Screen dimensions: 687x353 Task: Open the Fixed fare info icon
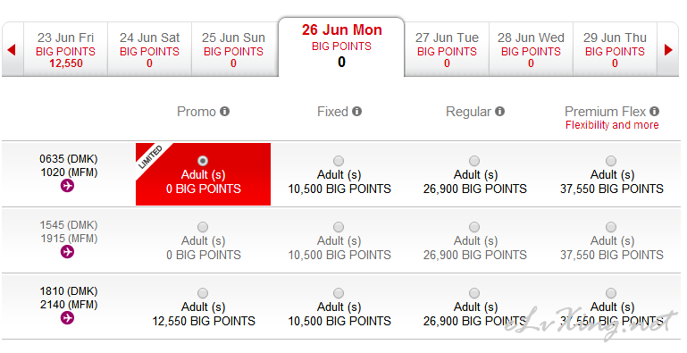357,112
